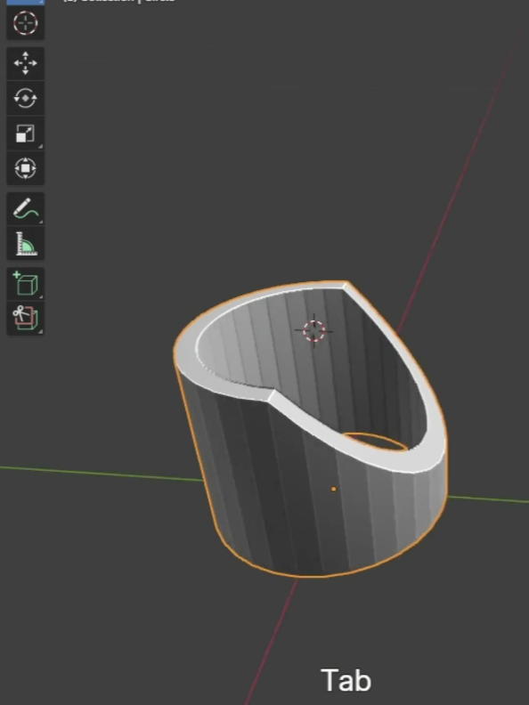Screen dimensions: 529x705
Task: Select the Measure tool
Action: (x=25, y=243)
